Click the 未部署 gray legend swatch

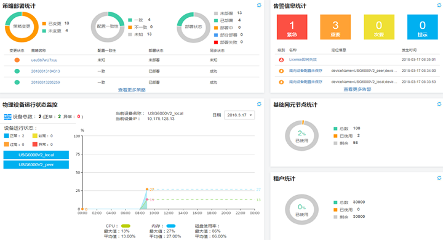coord(216,14)
